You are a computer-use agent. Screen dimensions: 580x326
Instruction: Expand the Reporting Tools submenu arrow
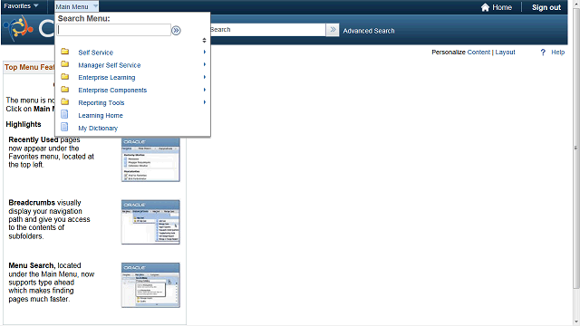204,102
